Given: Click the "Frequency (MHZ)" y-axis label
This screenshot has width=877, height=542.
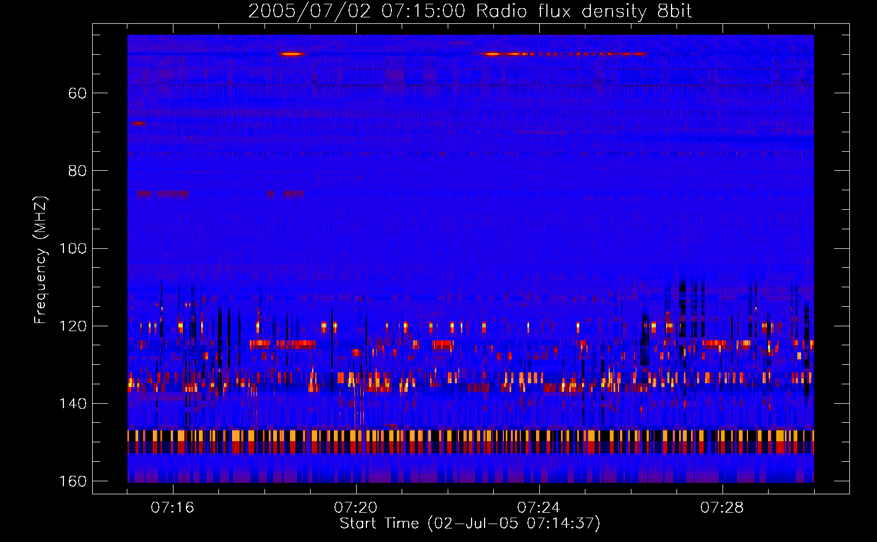Looking at the screenshot, I should 41,260.
